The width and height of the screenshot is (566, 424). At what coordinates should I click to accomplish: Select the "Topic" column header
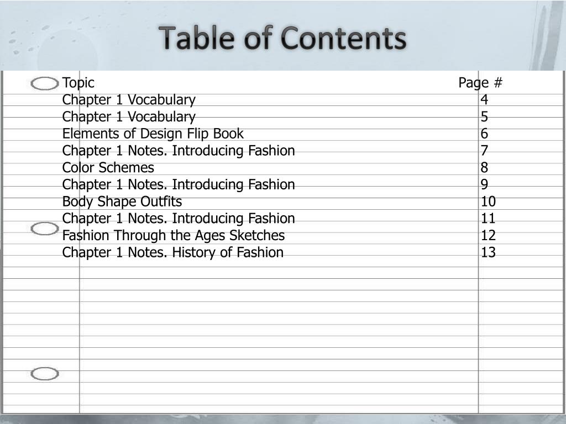(78, 83)
